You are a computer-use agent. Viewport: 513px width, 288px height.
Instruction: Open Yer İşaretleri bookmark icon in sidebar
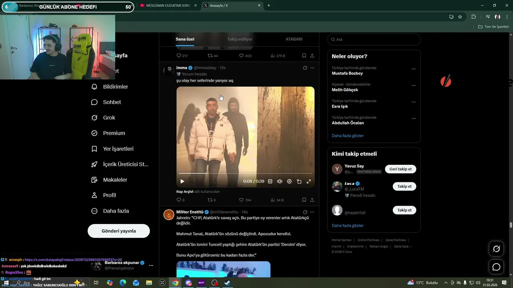[94, 149]
